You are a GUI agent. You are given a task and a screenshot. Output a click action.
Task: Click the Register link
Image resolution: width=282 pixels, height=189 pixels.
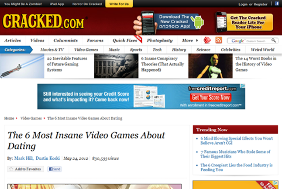[x=260, y=4]
